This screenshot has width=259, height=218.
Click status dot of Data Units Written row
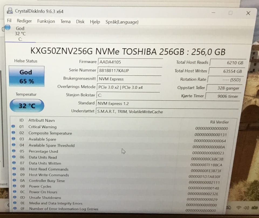tap(14, 163)
